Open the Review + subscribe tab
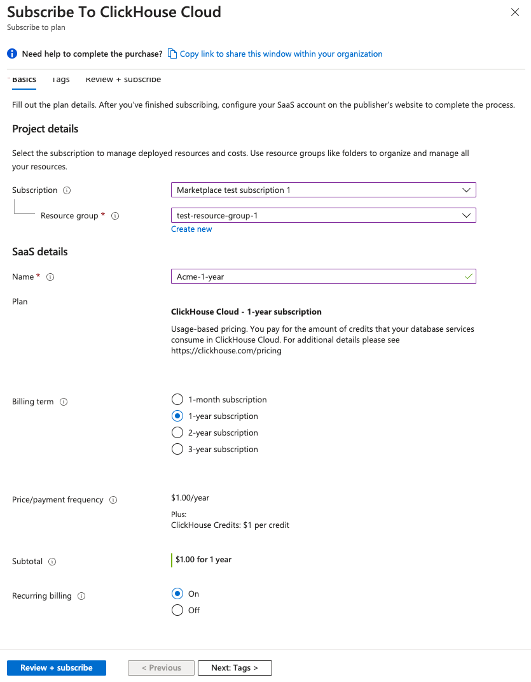 pyautogui.click(x=123, y=79)
